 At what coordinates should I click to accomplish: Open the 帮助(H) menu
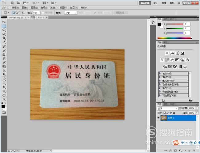tap(84, 8)
